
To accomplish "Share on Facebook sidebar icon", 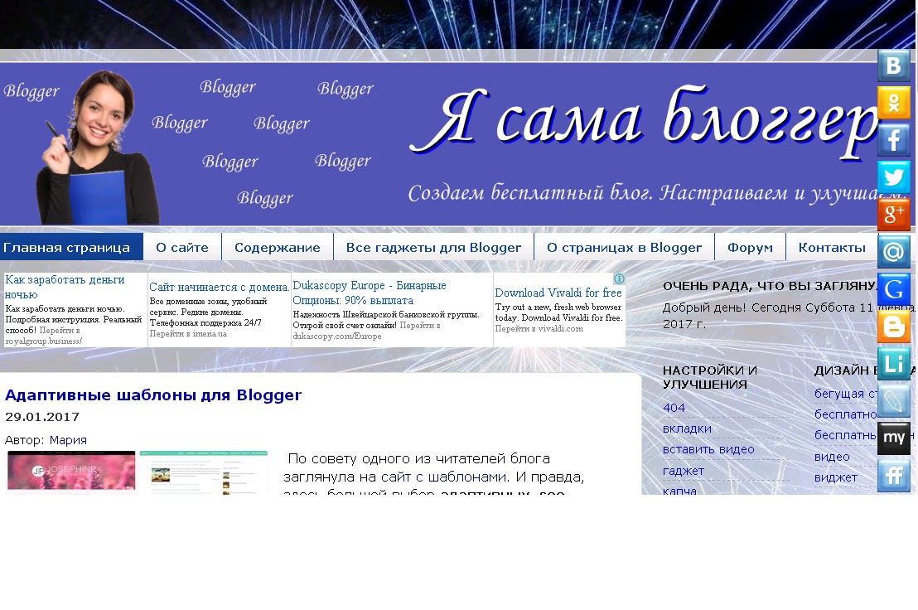I will (x=893, y=140).
